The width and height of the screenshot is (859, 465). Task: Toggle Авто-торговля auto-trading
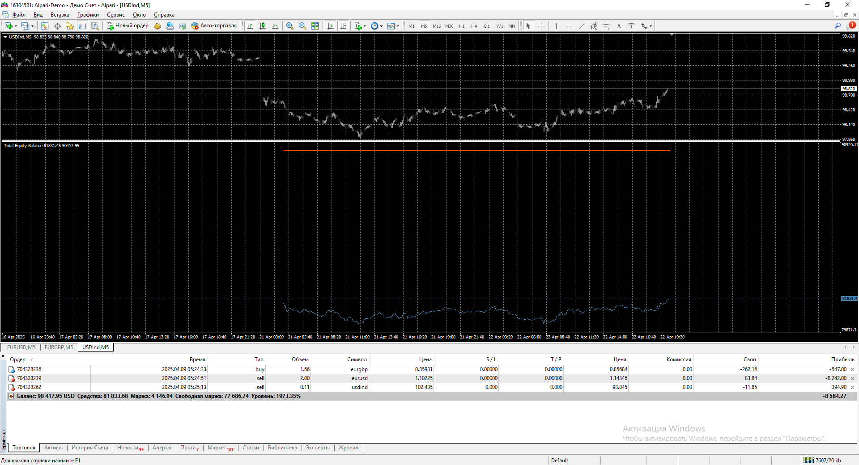[214, 26]
